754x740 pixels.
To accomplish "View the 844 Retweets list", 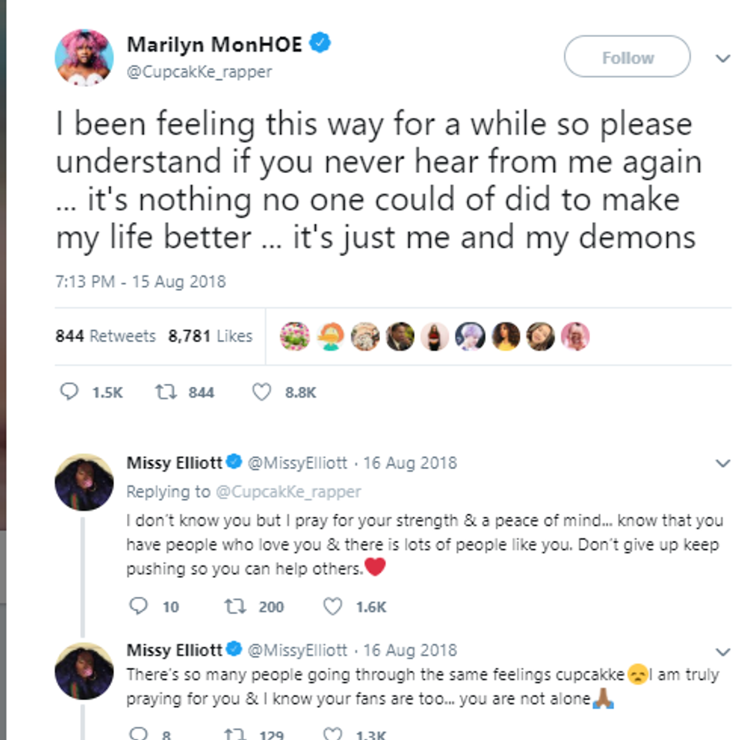I will pyautogui.click(x=105, y=336).
